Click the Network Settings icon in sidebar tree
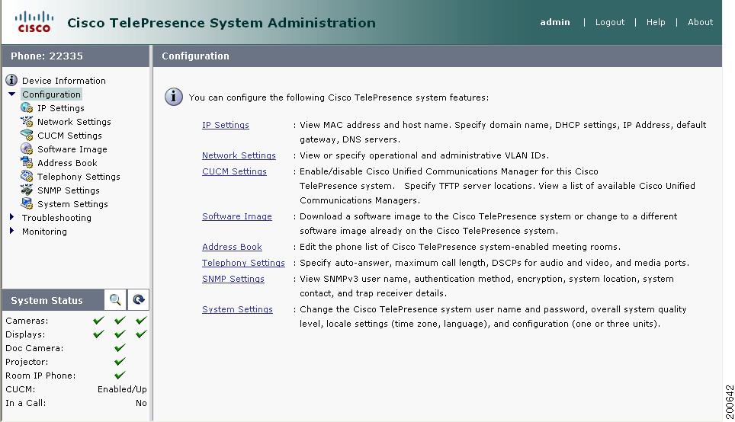Image resolution: width=735 pixels, height=422 pixels. (x=27, y=121)
